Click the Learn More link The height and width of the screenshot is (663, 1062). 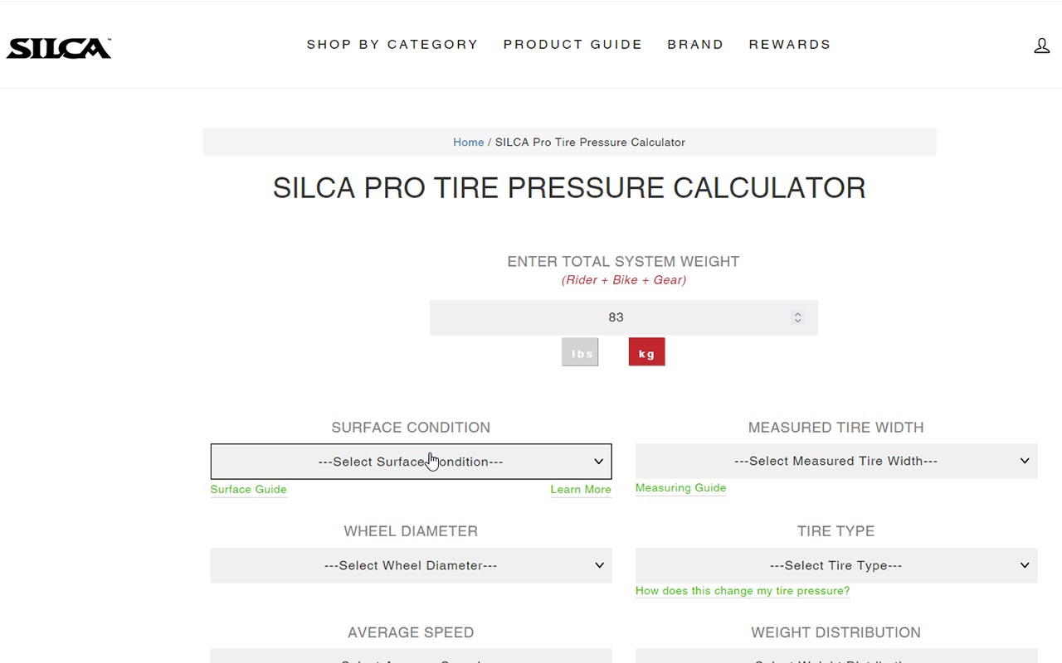(581, 489)
